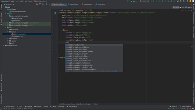
Task: Expand the mipmap folder
Action: [8, 39]
